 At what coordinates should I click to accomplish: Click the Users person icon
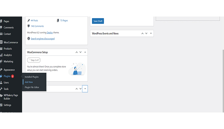1,82
